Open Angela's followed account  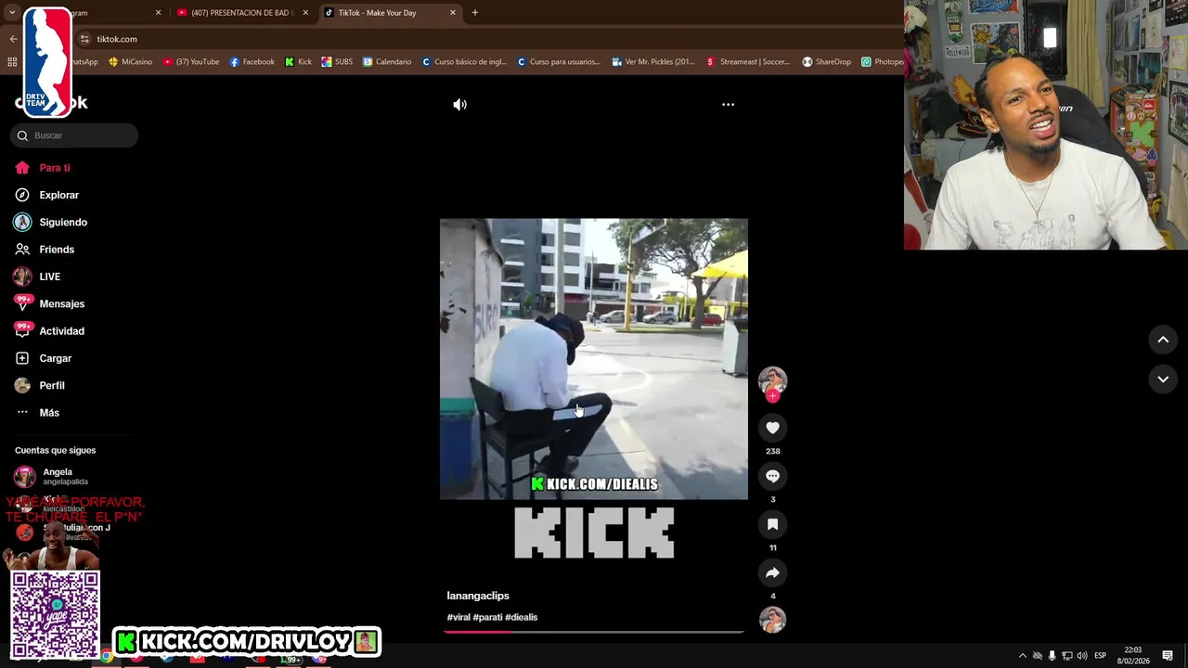tap(56, 476)
